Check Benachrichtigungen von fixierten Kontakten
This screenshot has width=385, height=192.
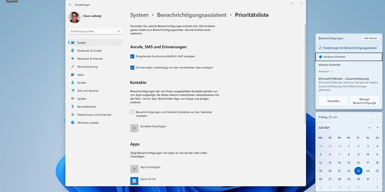[x=132, y=112]
